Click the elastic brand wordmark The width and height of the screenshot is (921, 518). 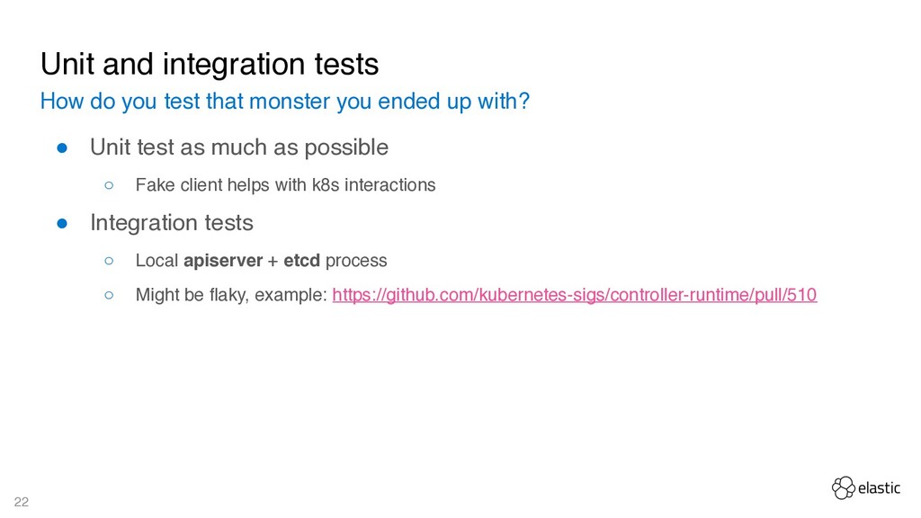point(879,488)
